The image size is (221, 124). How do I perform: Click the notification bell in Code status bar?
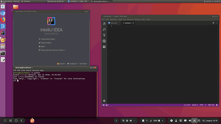(217, 105)
